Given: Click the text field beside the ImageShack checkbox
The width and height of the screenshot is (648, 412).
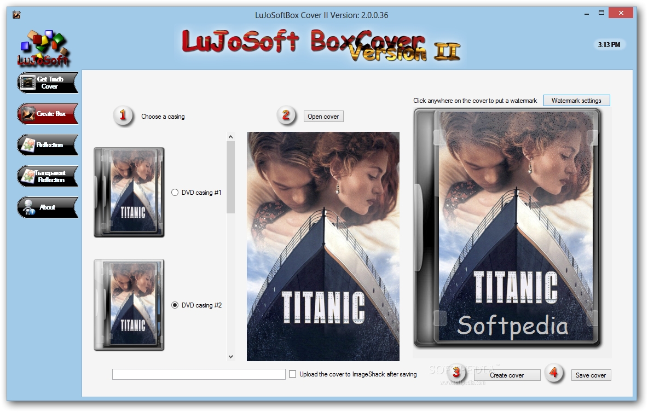Looking at the screenshot, I should point(199,374).
